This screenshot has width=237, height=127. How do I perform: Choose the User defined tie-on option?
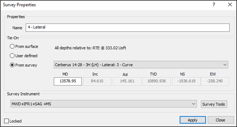coord(12,56)
